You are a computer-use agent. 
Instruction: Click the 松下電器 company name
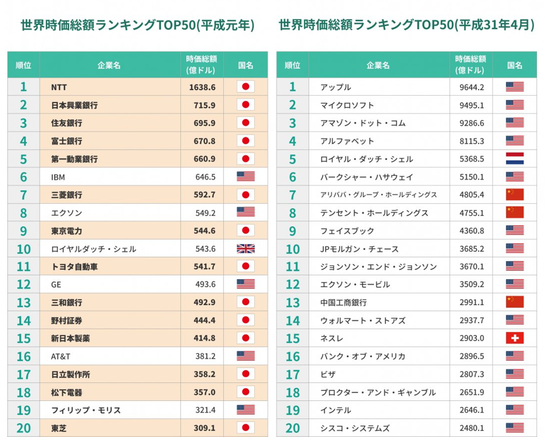66,392
